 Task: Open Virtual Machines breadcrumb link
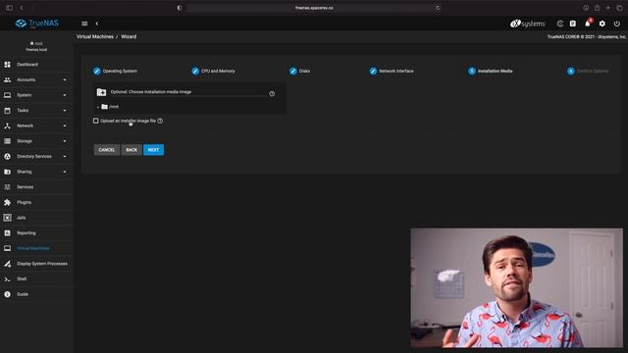tap(95, 36)
